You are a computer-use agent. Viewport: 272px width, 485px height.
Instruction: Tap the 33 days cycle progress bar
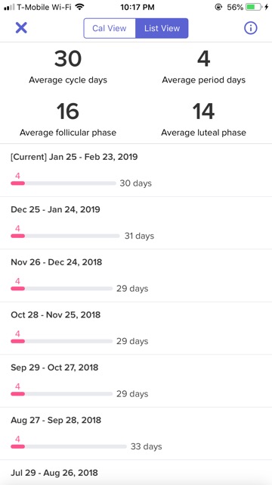coord(69,446)
